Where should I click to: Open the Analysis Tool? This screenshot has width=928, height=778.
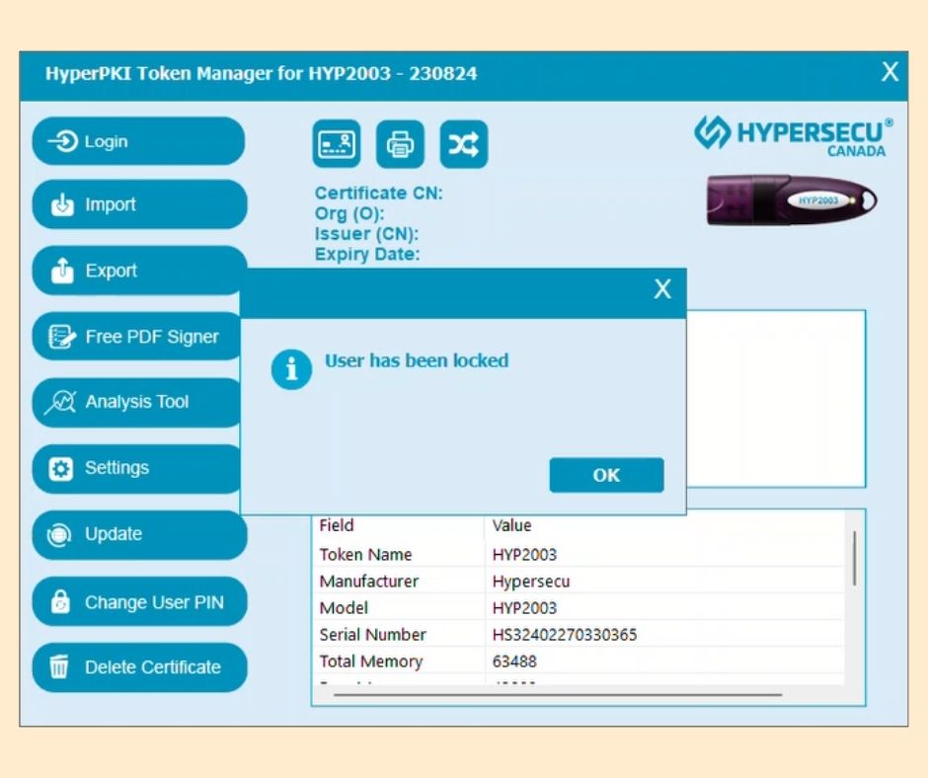click(x=136, y=402)
